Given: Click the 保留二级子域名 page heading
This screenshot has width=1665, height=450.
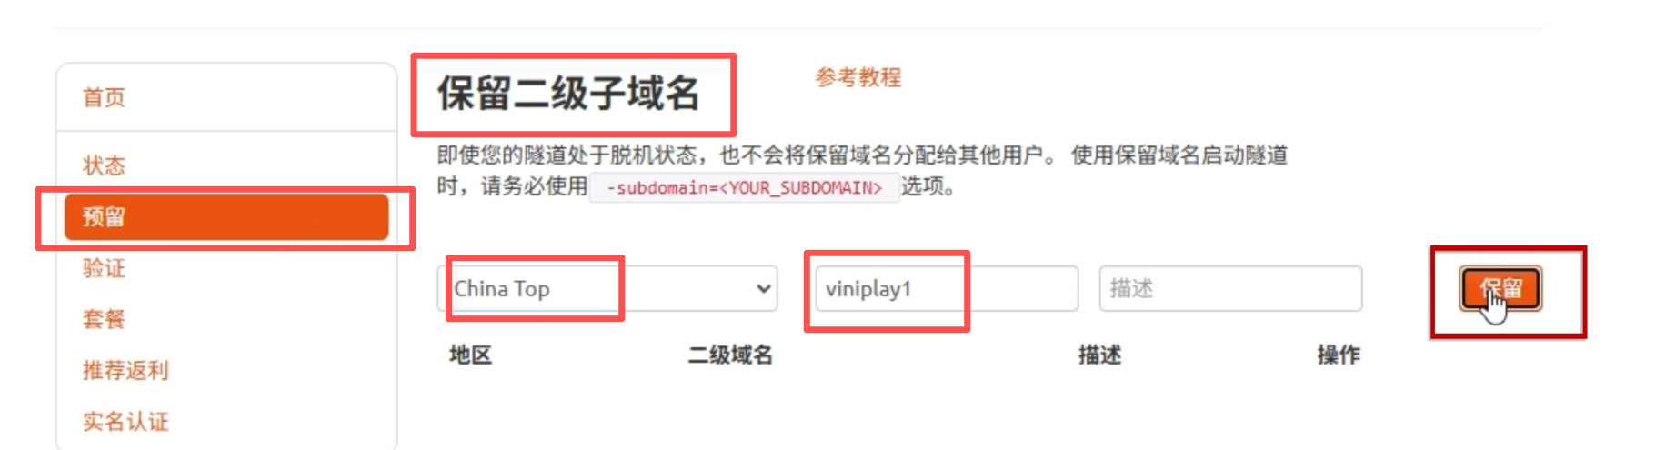Looking at the screenshot, I should [x=568, y=94].
